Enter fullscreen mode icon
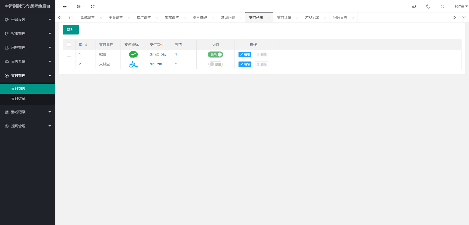Screen dimensions: 469x225 coord(442,6)
